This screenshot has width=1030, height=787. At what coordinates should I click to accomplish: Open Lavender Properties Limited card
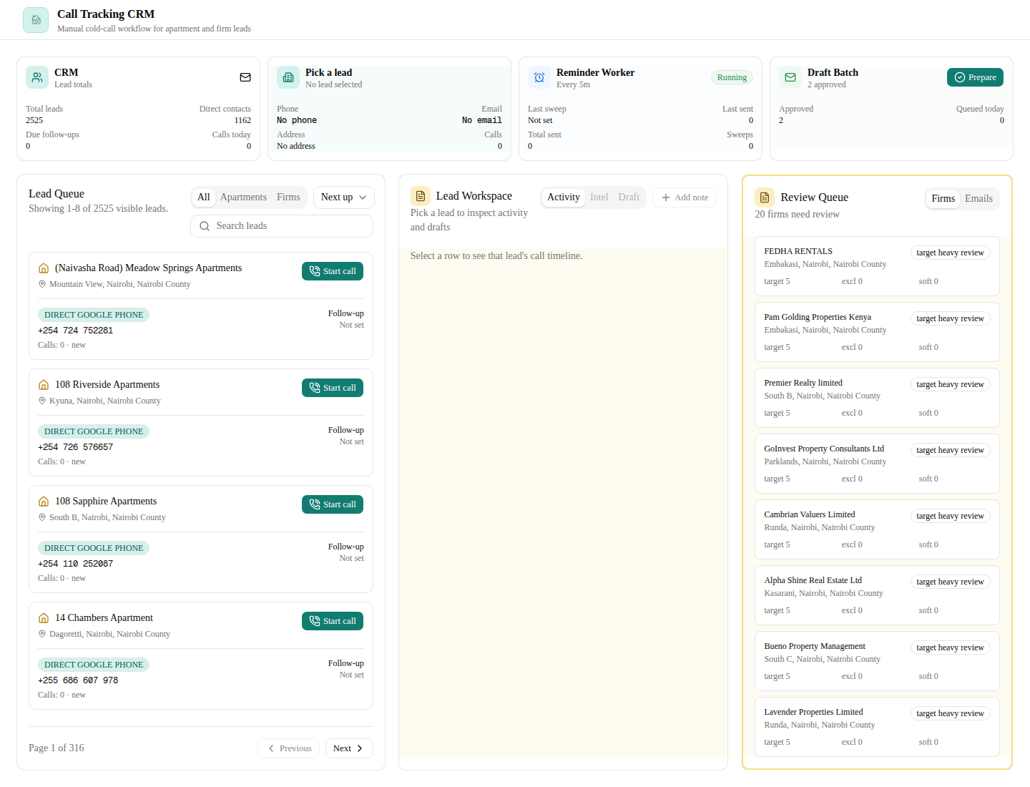[x=877, y=727]
